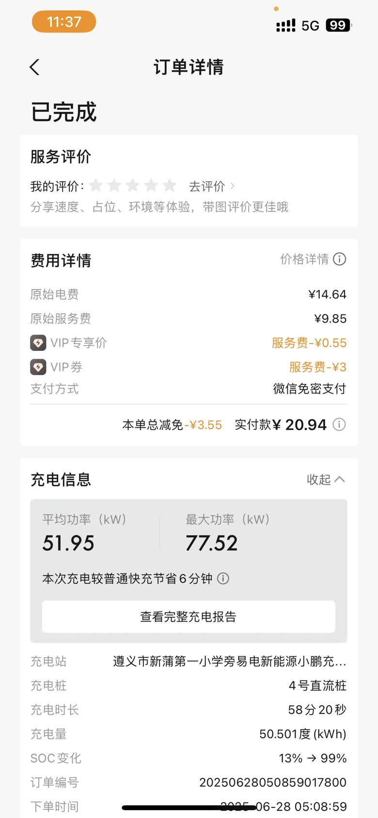378x818 pixels.
Task: Select the second rating star
Action: pos(114,185)
